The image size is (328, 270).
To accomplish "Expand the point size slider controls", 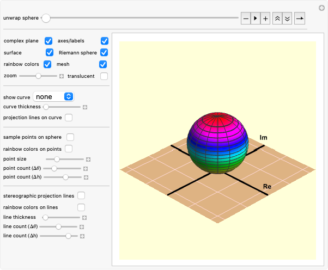I will (88, 159).
